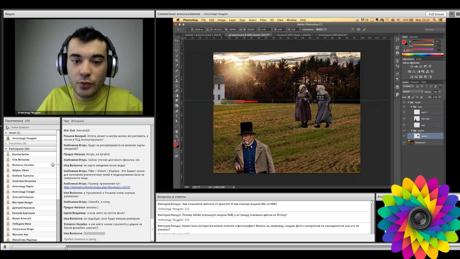Click the foreground red color swatch in toolbox
Viewport: 460px width, 259px height.
point(176,144)
